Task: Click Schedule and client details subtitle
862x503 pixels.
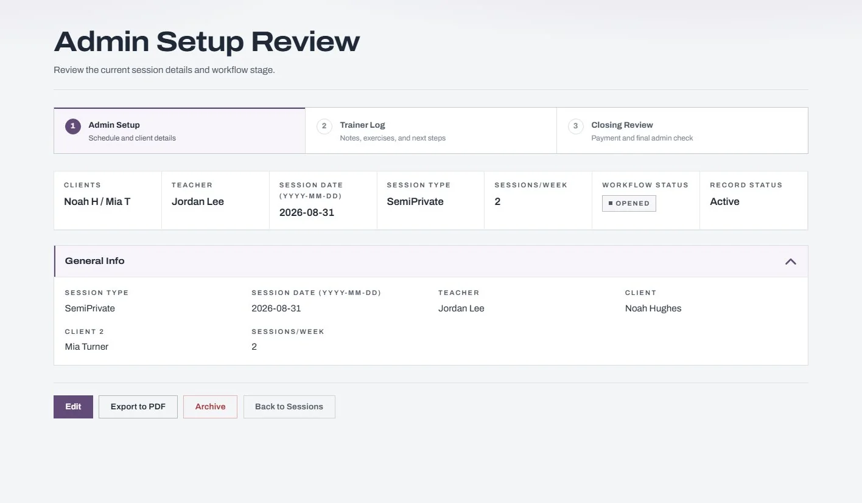Action: pyautogui.click(x=132, y=138)
